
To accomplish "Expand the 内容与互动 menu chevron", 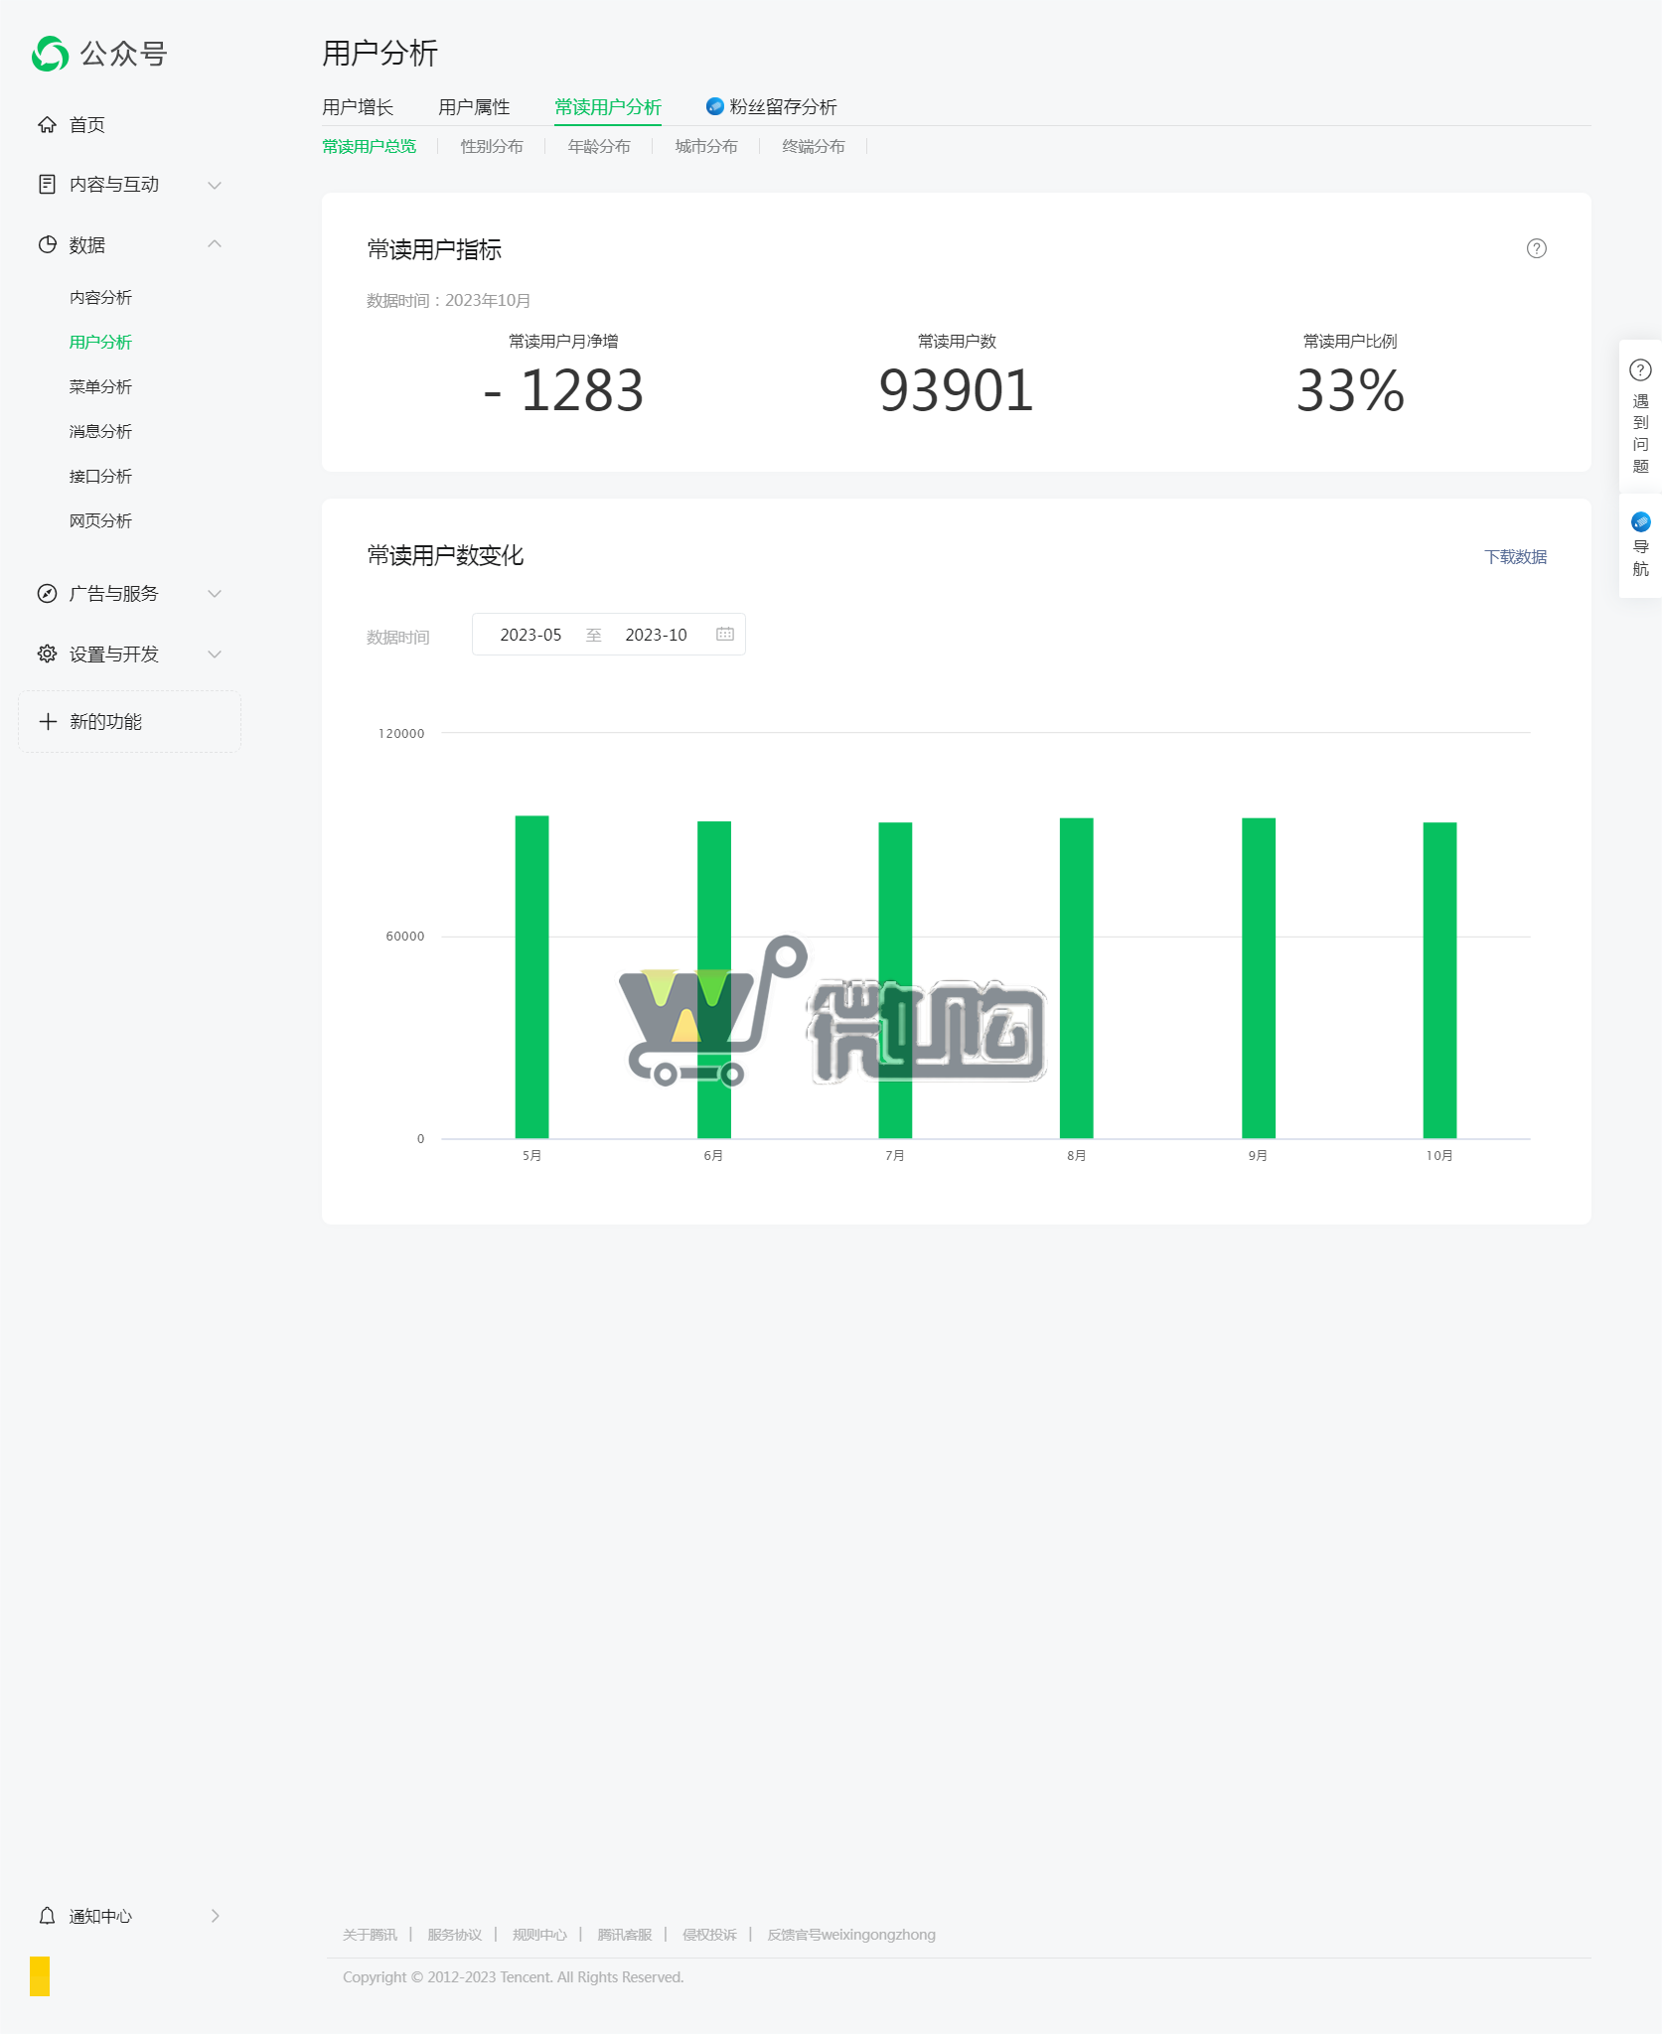I will [x=215, y=186].
